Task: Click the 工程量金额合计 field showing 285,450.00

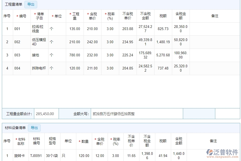Action: [46, 114]
